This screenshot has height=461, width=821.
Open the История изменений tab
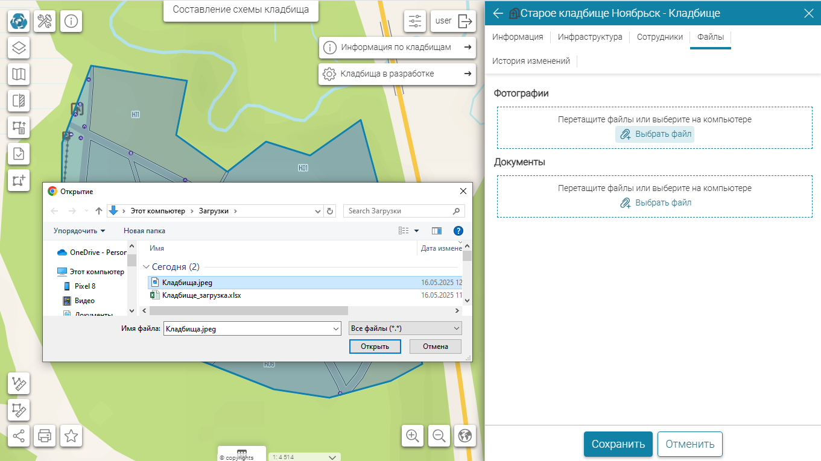[x=531, y=61]
